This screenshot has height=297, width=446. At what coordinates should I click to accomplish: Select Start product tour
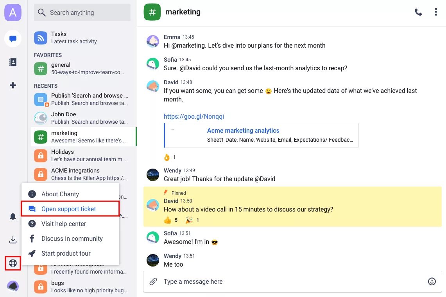(x=66, y=253)
